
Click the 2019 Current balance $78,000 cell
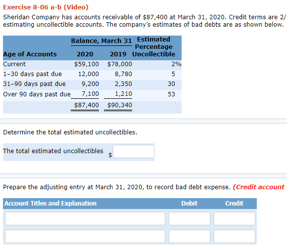(120, 64)
